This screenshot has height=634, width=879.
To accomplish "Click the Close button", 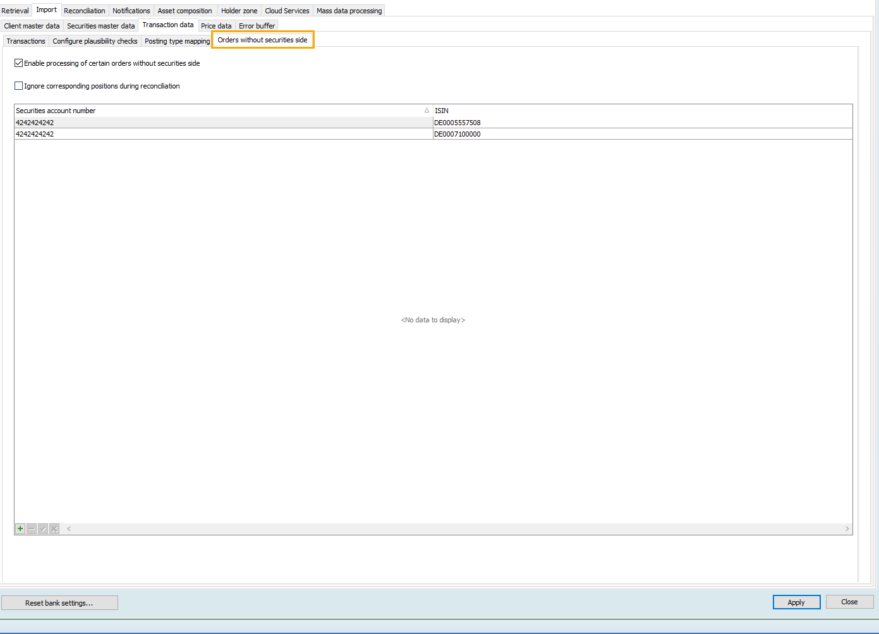I will click(849, 602).
